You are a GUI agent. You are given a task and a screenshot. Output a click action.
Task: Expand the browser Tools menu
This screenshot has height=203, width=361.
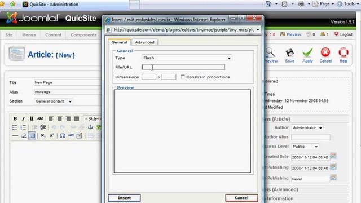click(x=348, y=4)
